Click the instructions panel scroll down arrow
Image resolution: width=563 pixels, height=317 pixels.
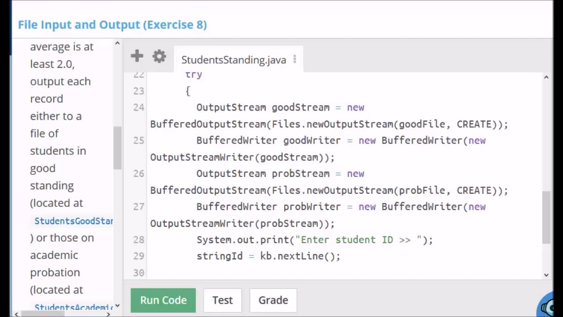pyautogui.click(x=117, y=305)
